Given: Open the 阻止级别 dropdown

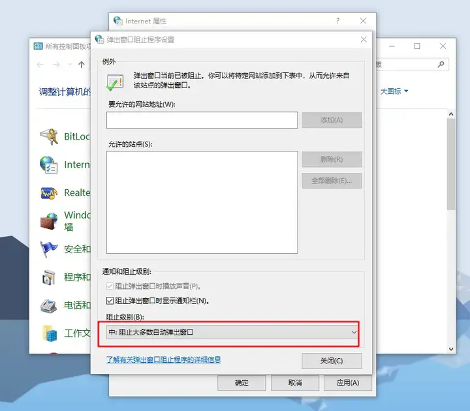Looking at the screenshot, I should click(x=232, y=332).
